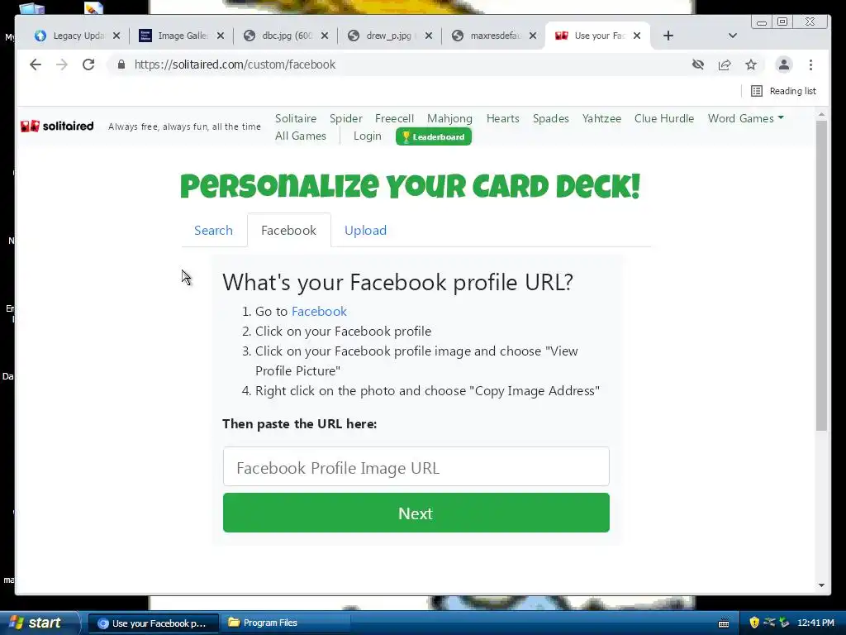Click the crossed-out eye icon in the address bar
This screenshot has width=846, height=635.
click(698, 64)
